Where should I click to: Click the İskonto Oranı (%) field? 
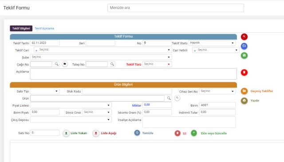click(x=157, y=112)
